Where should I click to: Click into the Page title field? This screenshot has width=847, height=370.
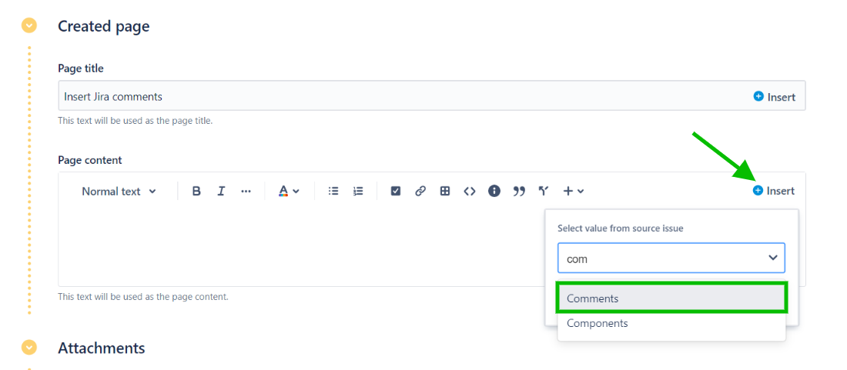(385, 97)
